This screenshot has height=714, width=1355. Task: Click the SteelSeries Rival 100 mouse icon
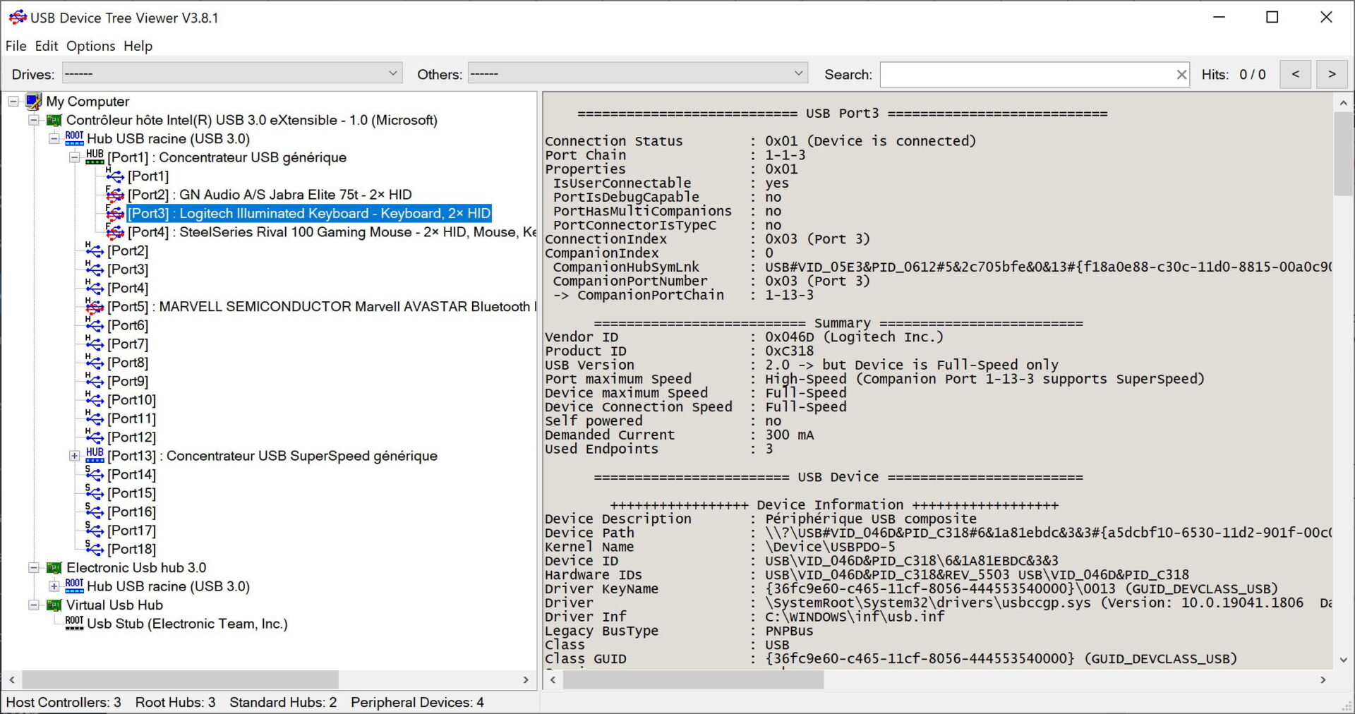point(115,232)
